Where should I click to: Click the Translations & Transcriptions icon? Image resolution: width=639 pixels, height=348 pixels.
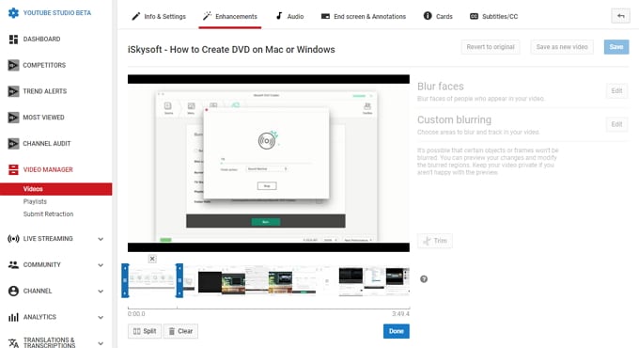pos(13,343)
